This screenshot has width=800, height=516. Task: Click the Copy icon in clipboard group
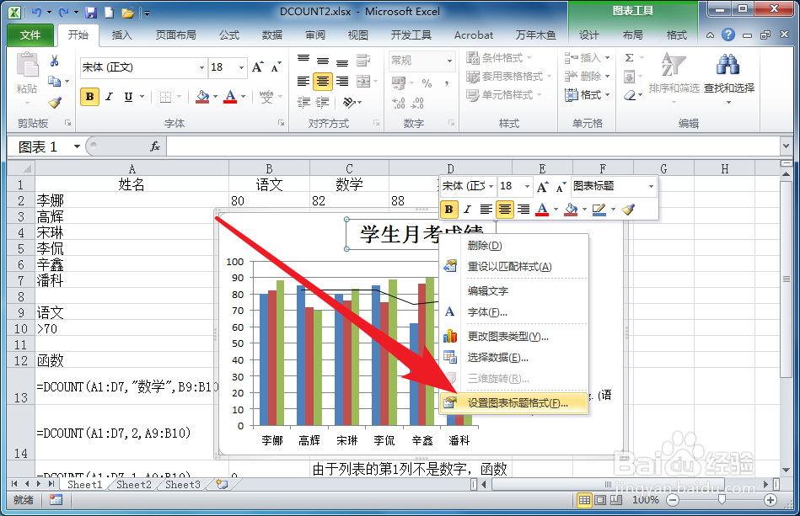point(54,81)
